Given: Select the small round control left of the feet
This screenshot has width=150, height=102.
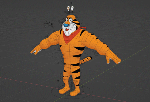Looking at the screenshot, I should click(58, 81).
